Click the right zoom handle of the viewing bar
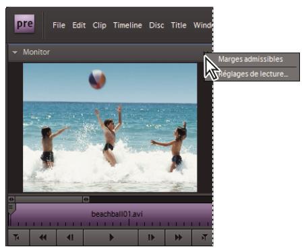This screenshot has height=249, width=302. [86, 199]
